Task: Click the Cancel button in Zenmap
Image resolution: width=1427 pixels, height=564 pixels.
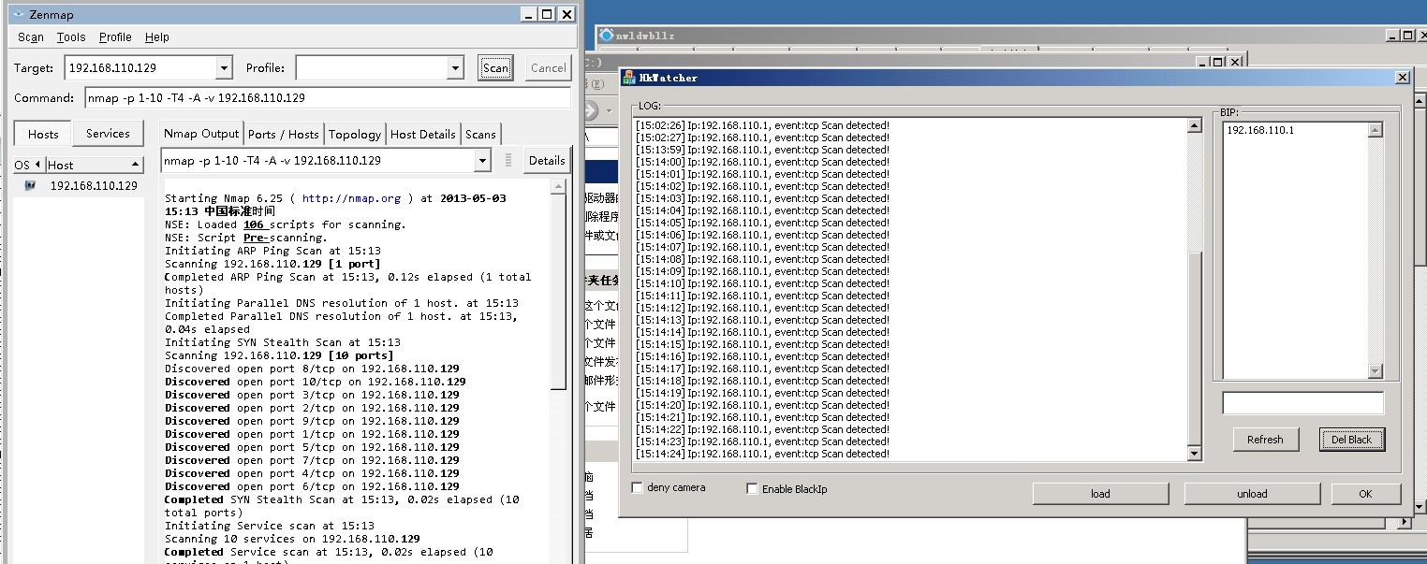Action: tap(548, 67)
